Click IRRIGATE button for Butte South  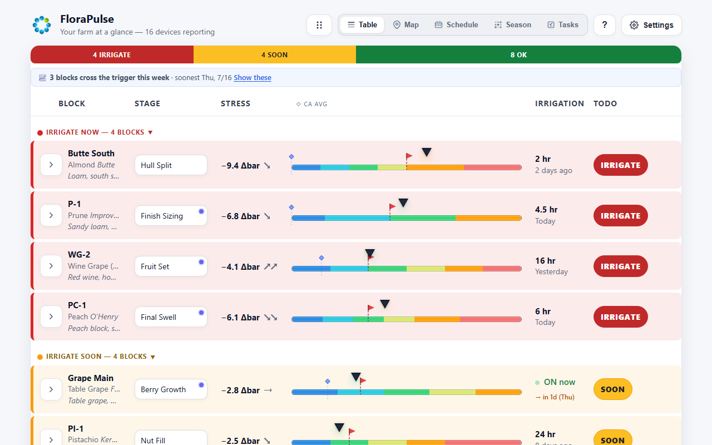[621, 165]
